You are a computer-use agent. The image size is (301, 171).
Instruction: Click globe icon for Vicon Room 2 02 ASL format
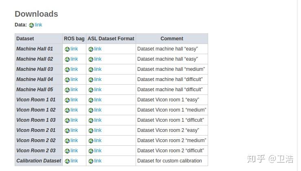[x=91, y=141]
